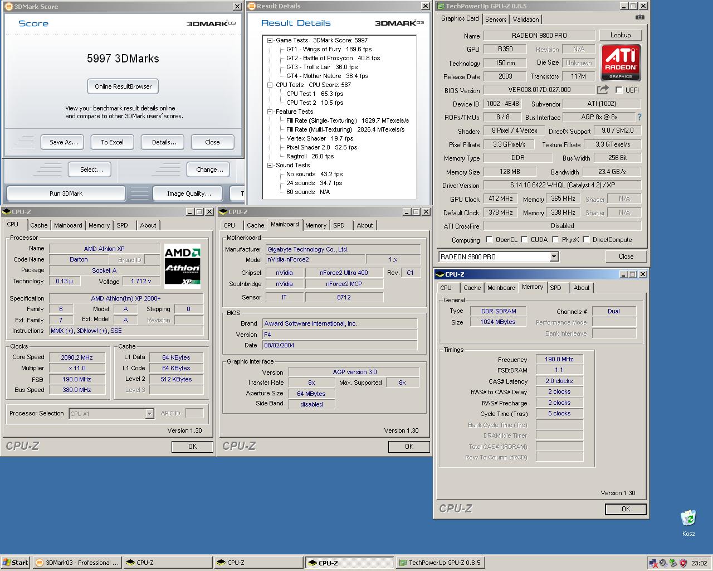
Task: Click the GPU name field RADEON 9800 PRO
Action: click(539, 35)
